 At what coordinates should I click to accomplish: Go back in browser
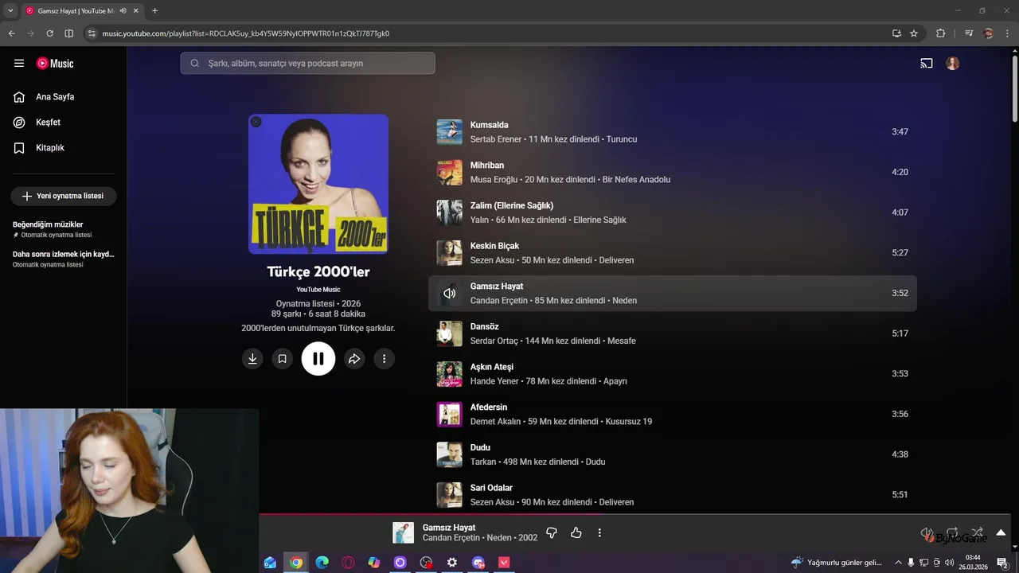[x=12, y=33]
